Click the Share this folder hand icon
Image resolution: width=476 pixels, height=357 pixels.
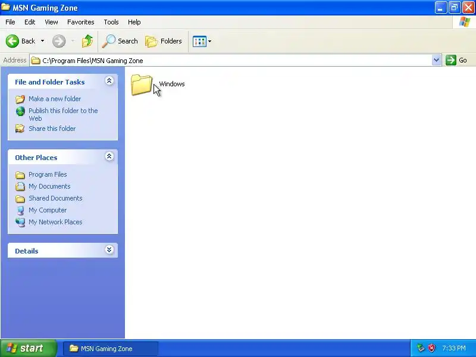(x=20, y=129)
